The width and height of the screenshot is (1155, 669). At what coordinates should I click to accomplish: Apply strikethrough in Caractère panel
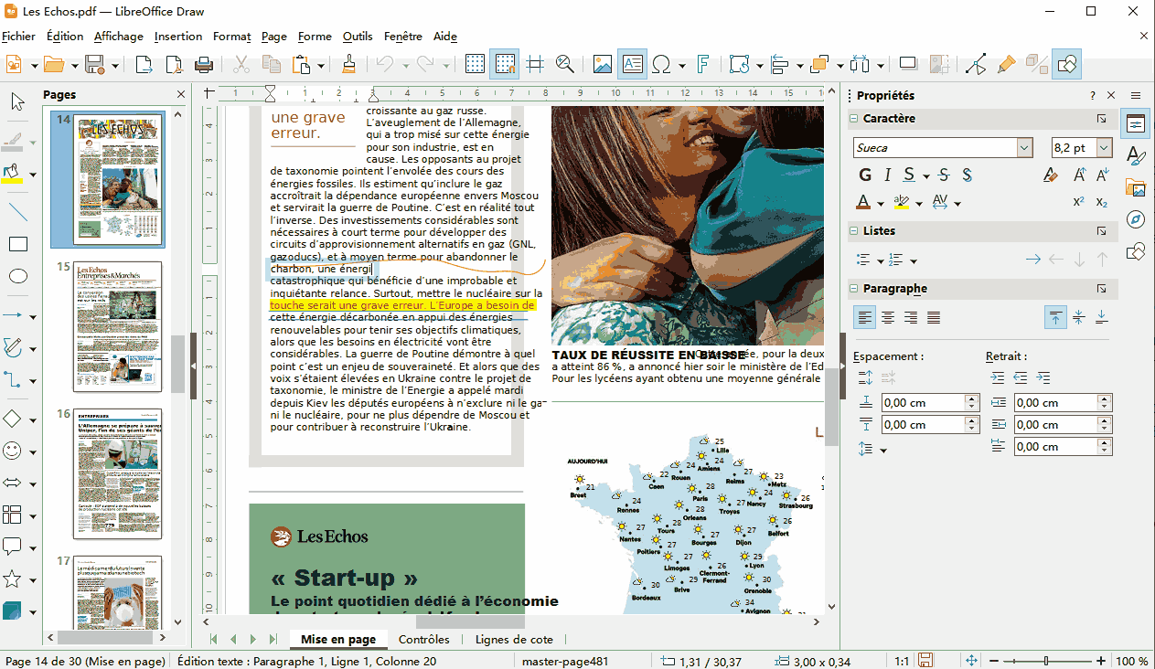tap(944, 175)
